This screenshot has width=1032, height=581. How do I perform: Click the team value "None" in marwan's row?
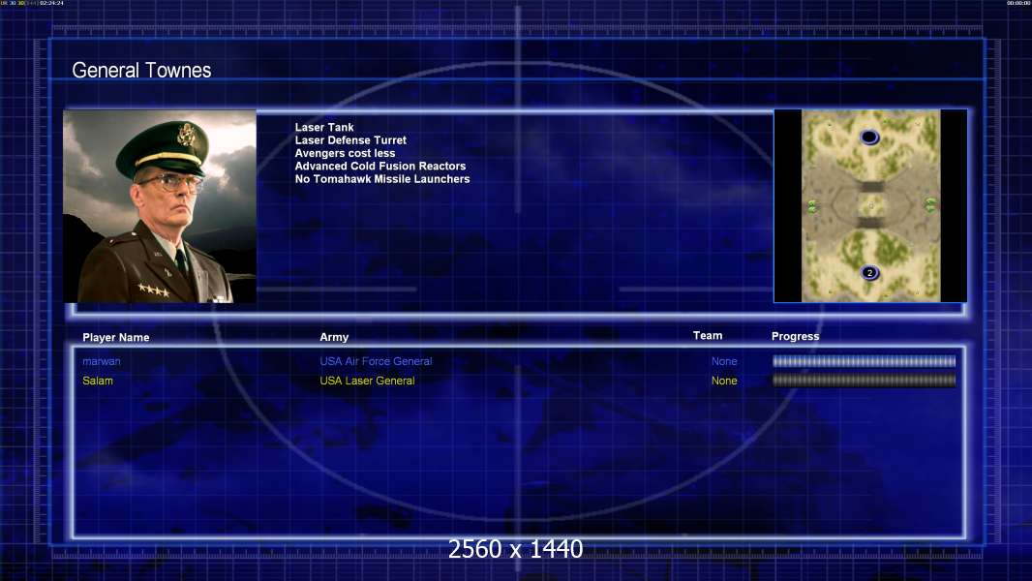pyautogui.click(x=724, y=361)
